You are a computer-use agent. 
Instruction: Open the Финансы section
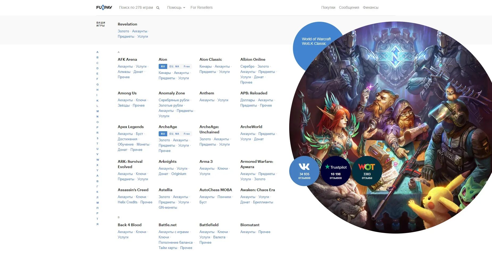click(x=371, y=7)
